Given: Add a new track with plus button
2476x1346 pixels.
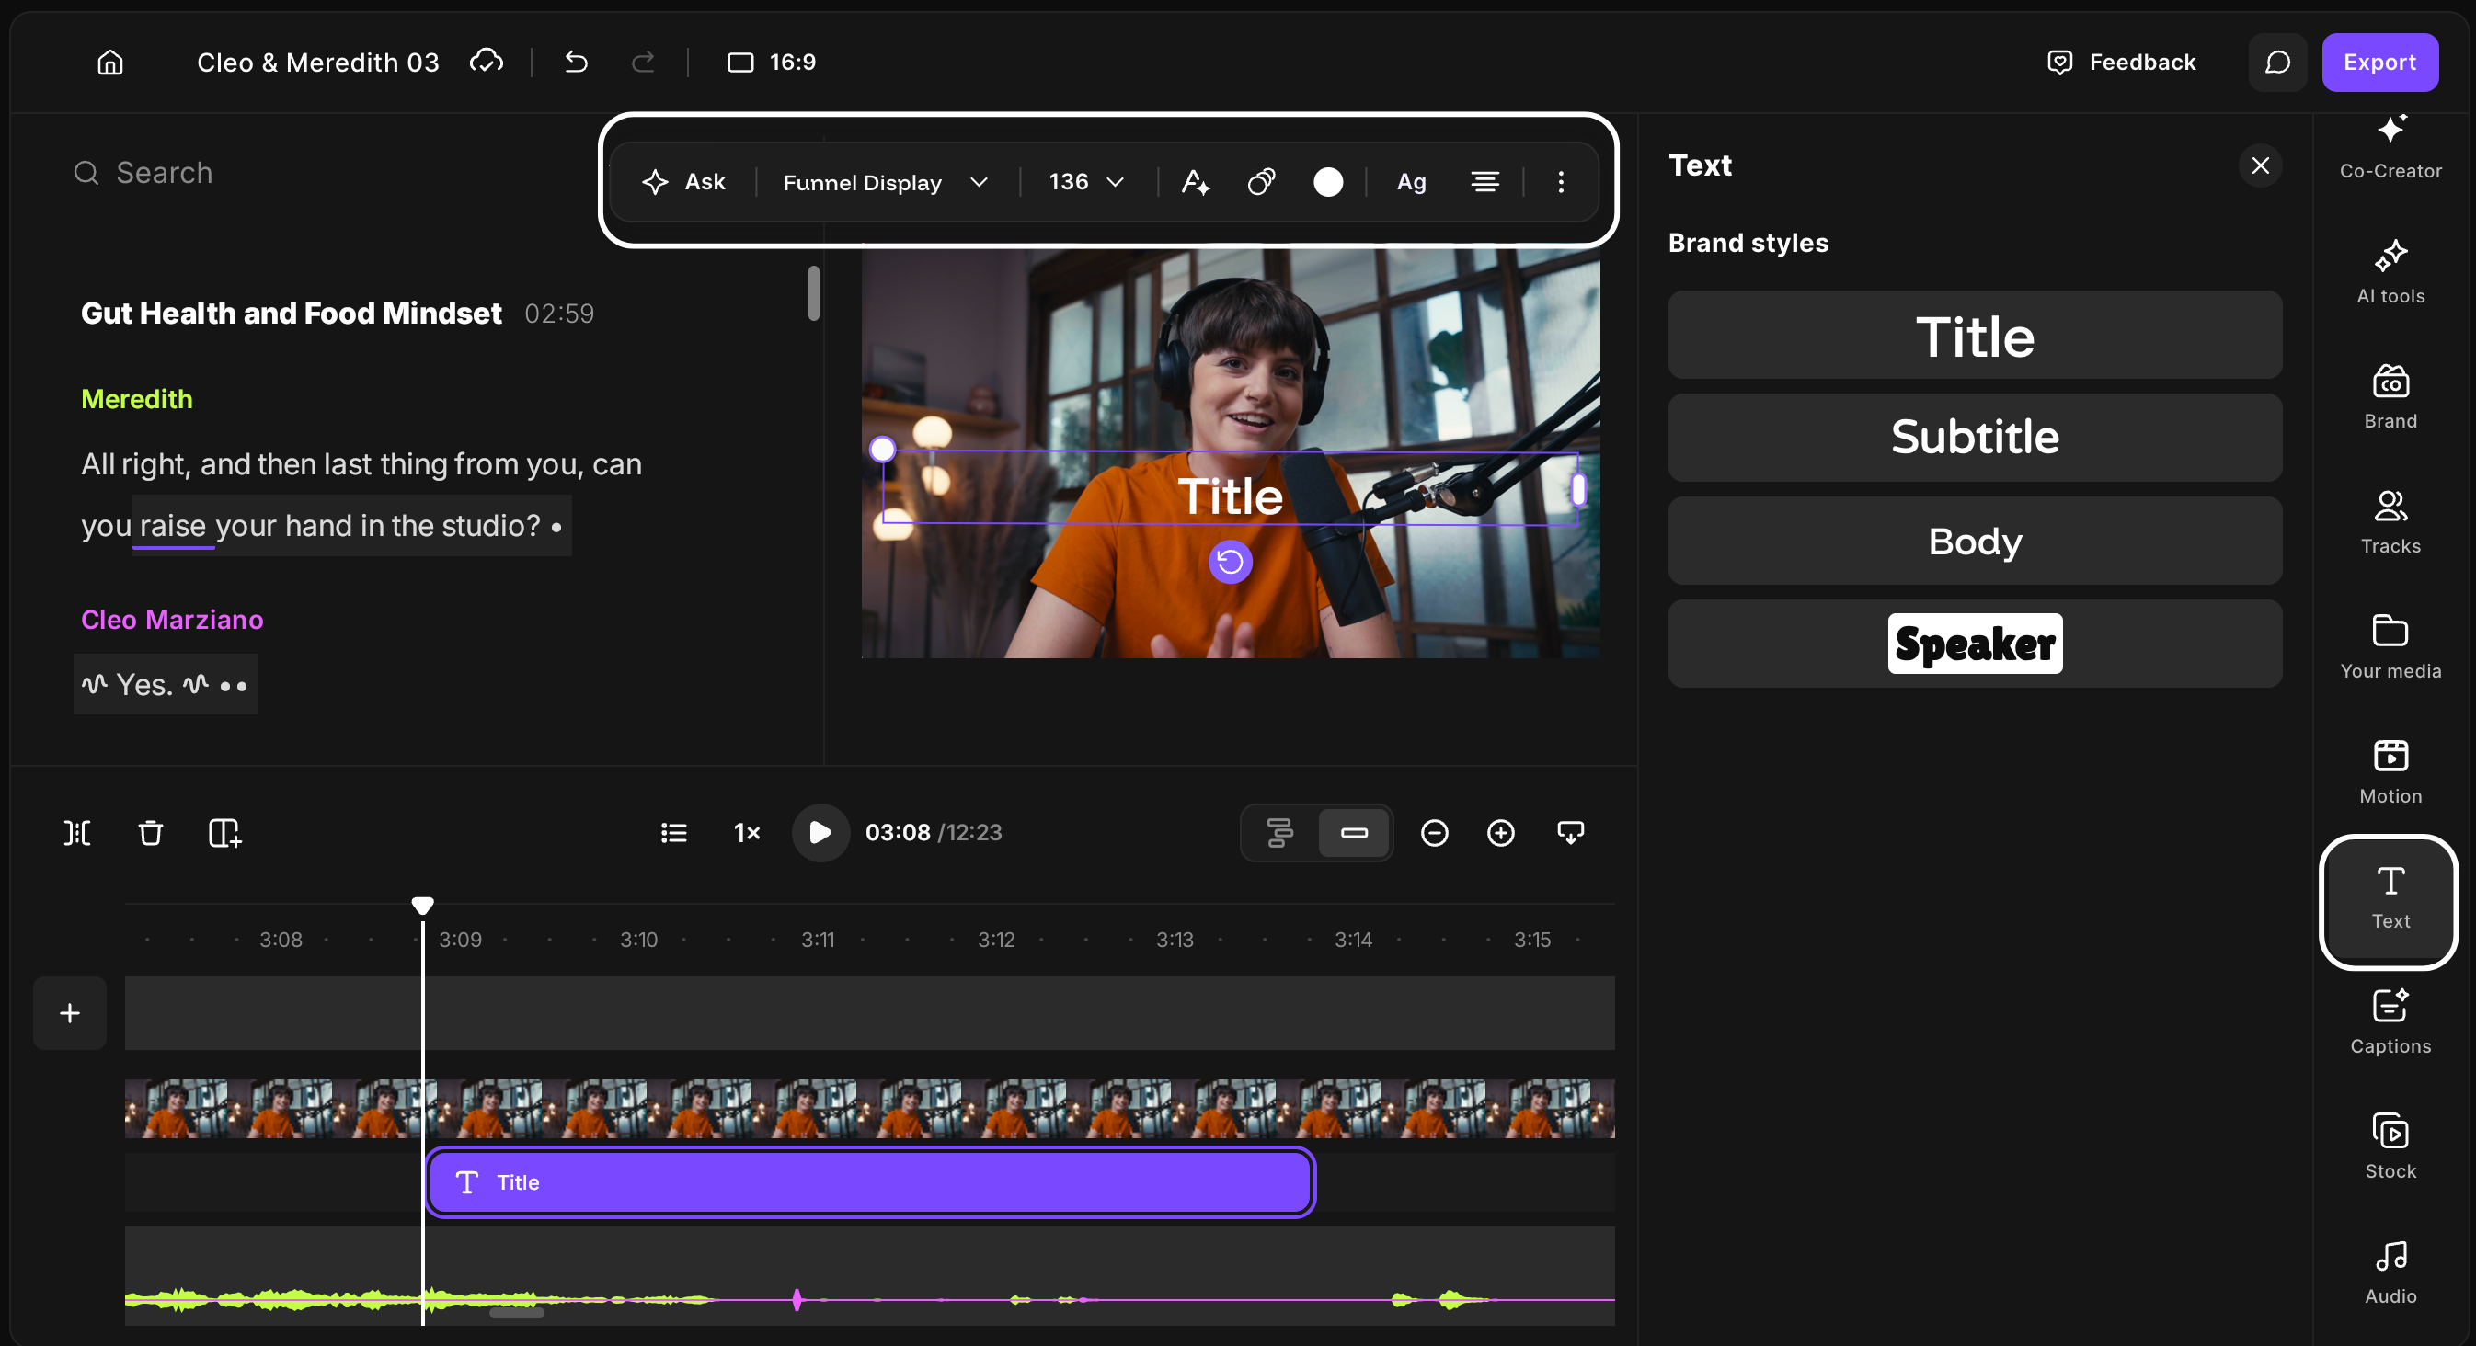Looking at the screenshot, I should coord(69,1012).
